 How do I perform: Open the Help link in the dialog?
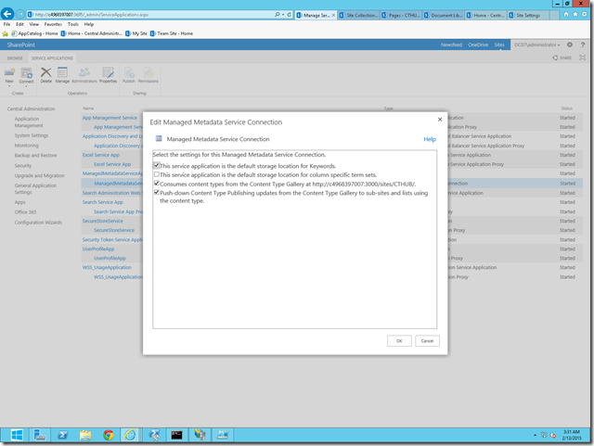click(430, 139)
